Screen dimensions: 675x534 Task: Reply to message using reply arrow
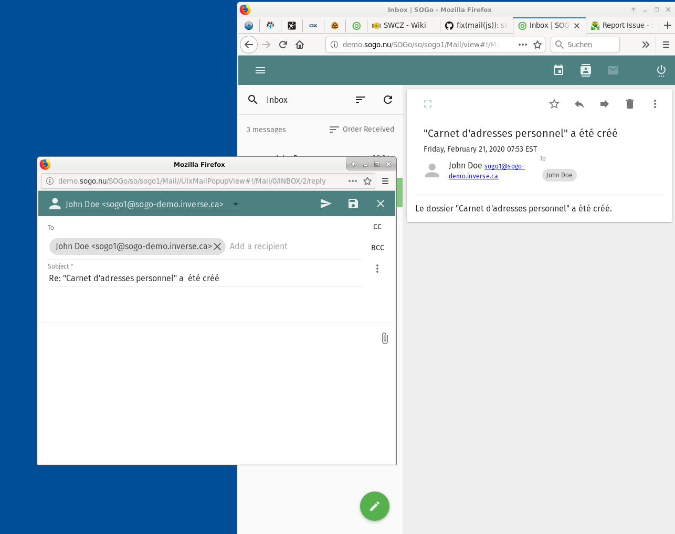579,104
